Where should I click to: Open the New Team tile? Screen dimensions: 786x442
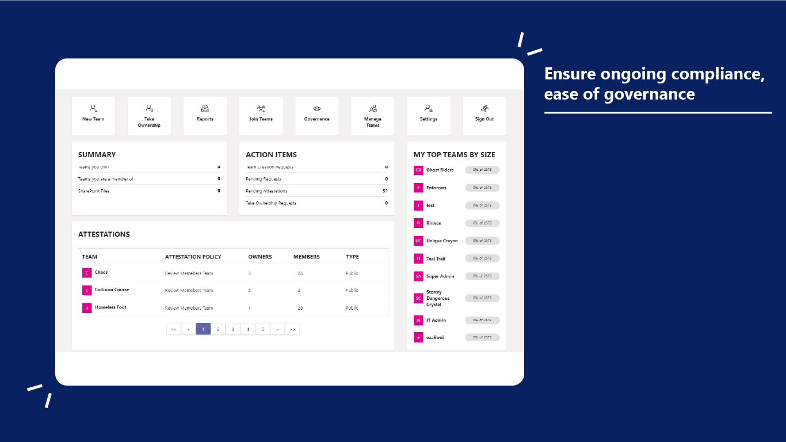pos(93,116)
